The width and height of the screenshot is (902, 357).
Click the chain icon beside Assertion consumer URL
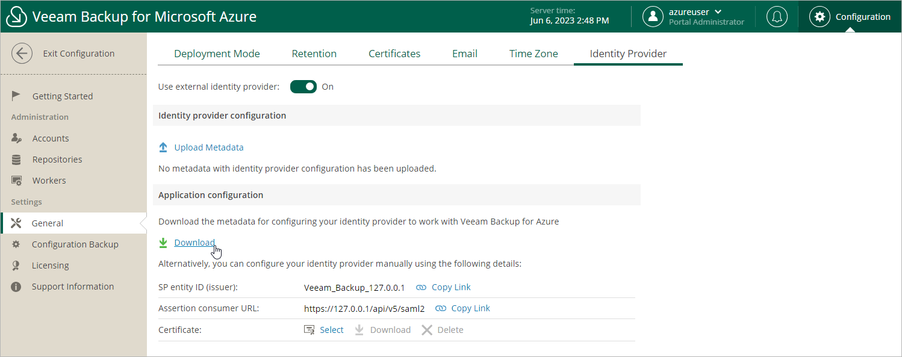(440, 308)
